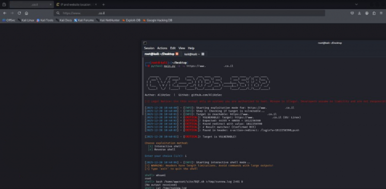Close the root@kali ~/Desktop terminal tab
The image size is (386, 189).
click(x=177, y=54)
